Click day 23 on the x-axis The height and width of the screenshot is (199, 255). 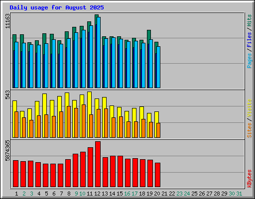tap(179, 194)
